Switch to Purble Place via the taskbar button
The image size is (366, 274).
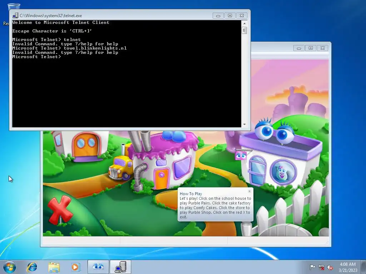(x=98, y=267)
